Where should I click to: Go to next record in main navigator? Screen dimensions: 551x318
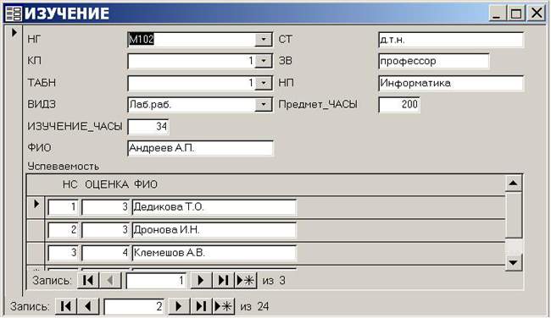point(179,306)
